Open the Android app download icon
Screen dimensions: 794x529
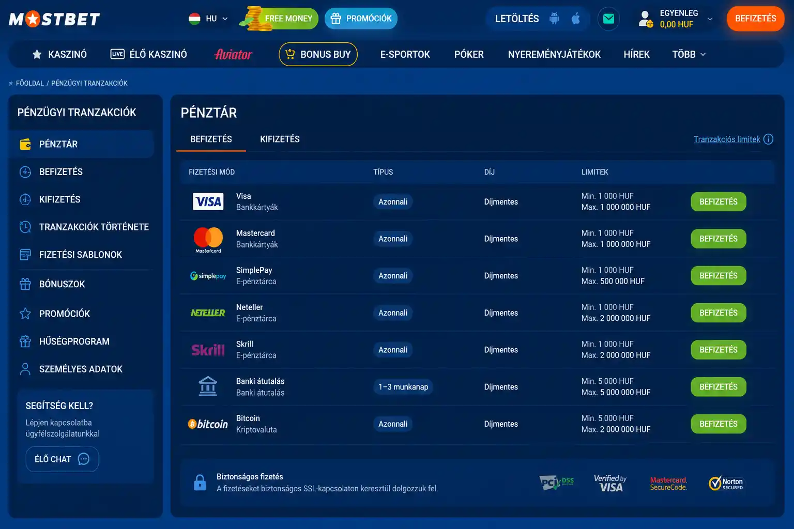tap(555, 19)
